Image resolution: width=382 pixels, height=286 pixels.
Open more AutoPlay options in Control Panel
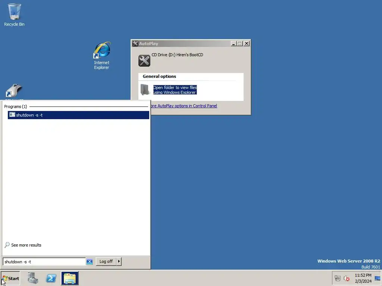coord(184,106)
